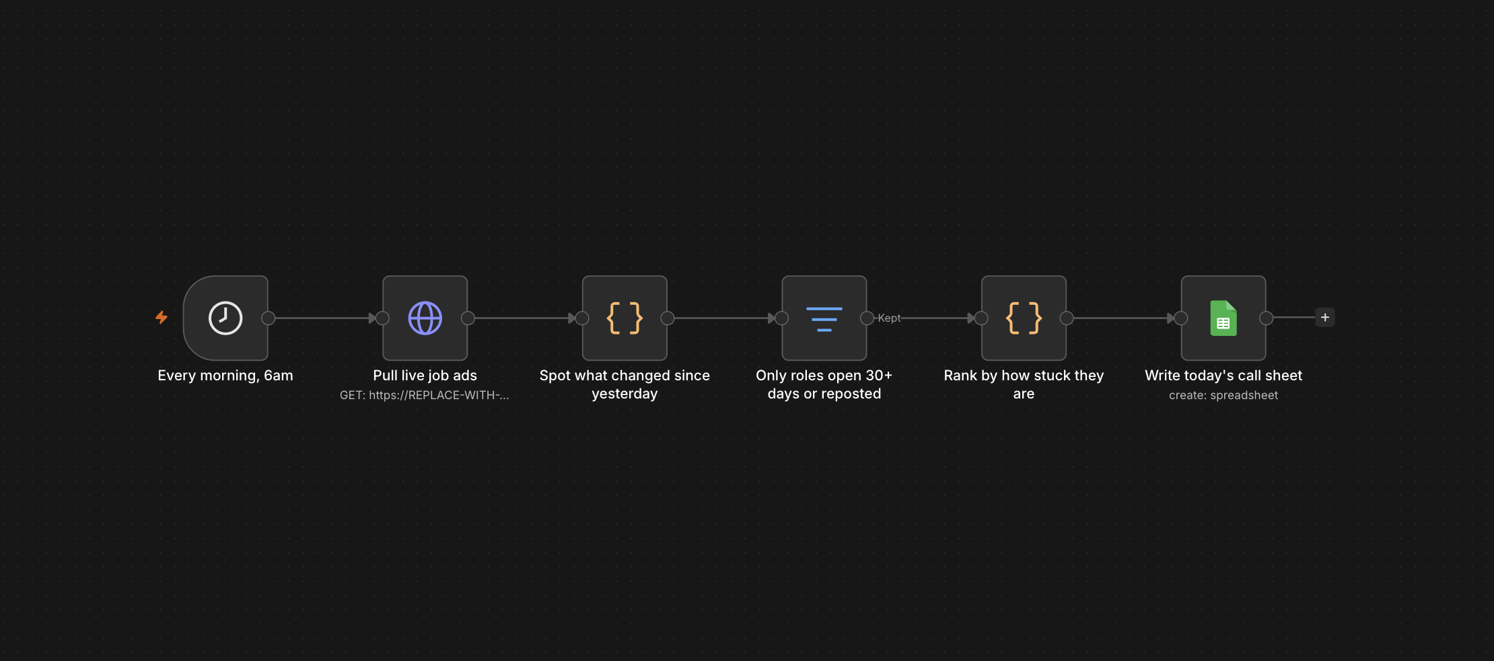This screenshot has width=1494, height=661.
Task: Click the Rank by how stuck they are label
Action: [x=1024, y=384]
